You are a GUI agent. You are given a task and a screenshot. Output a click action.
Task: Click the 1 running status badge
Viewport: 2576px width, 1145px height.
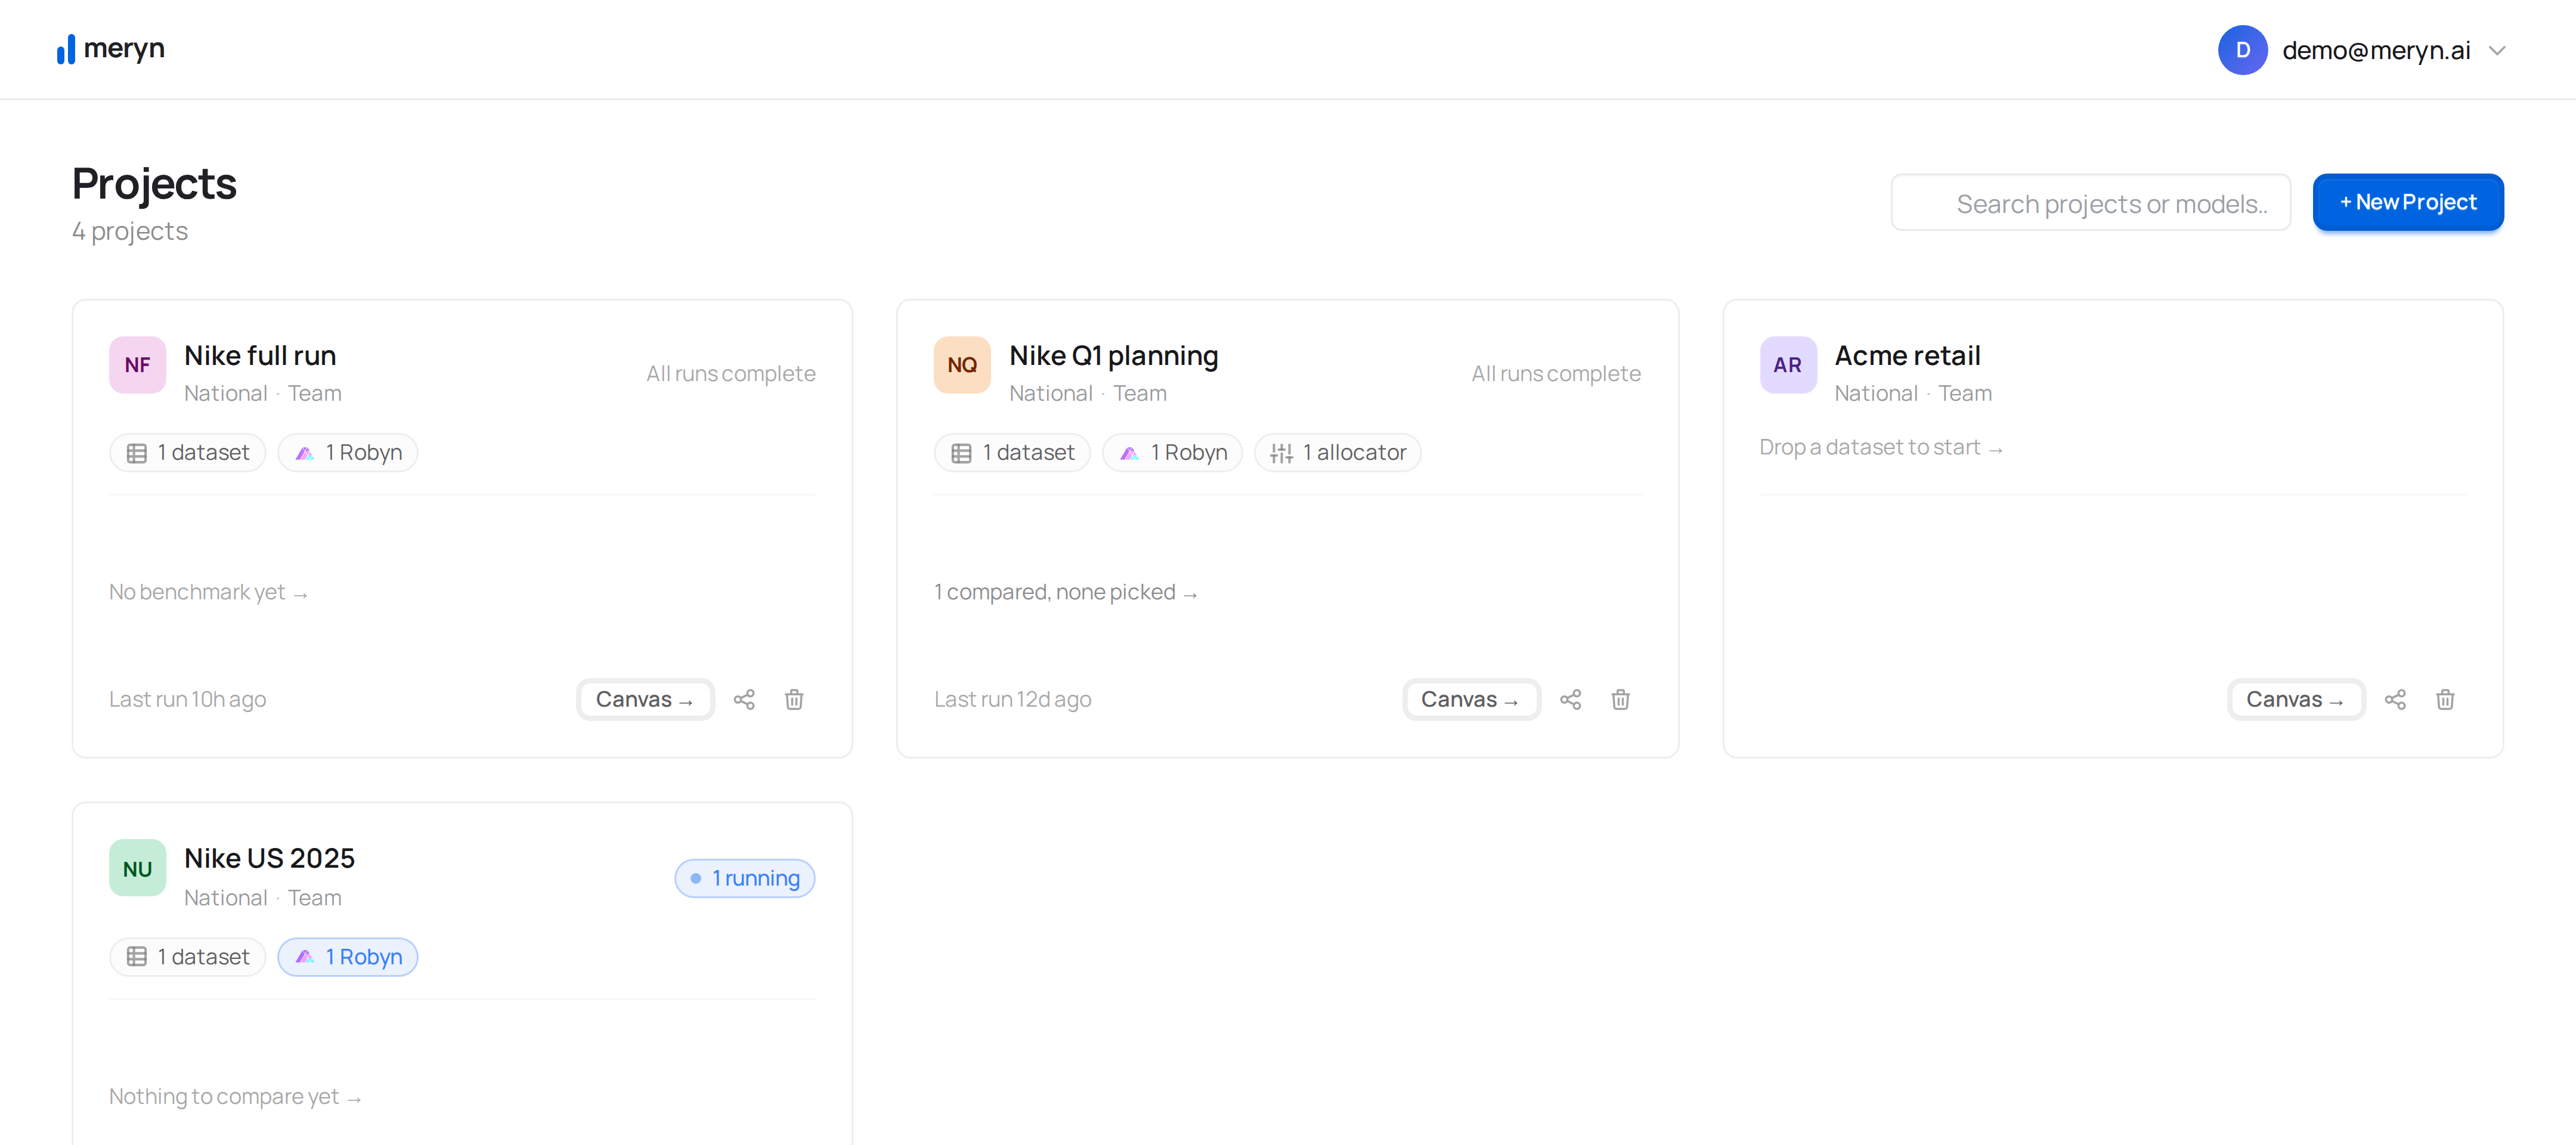(745, 878)
